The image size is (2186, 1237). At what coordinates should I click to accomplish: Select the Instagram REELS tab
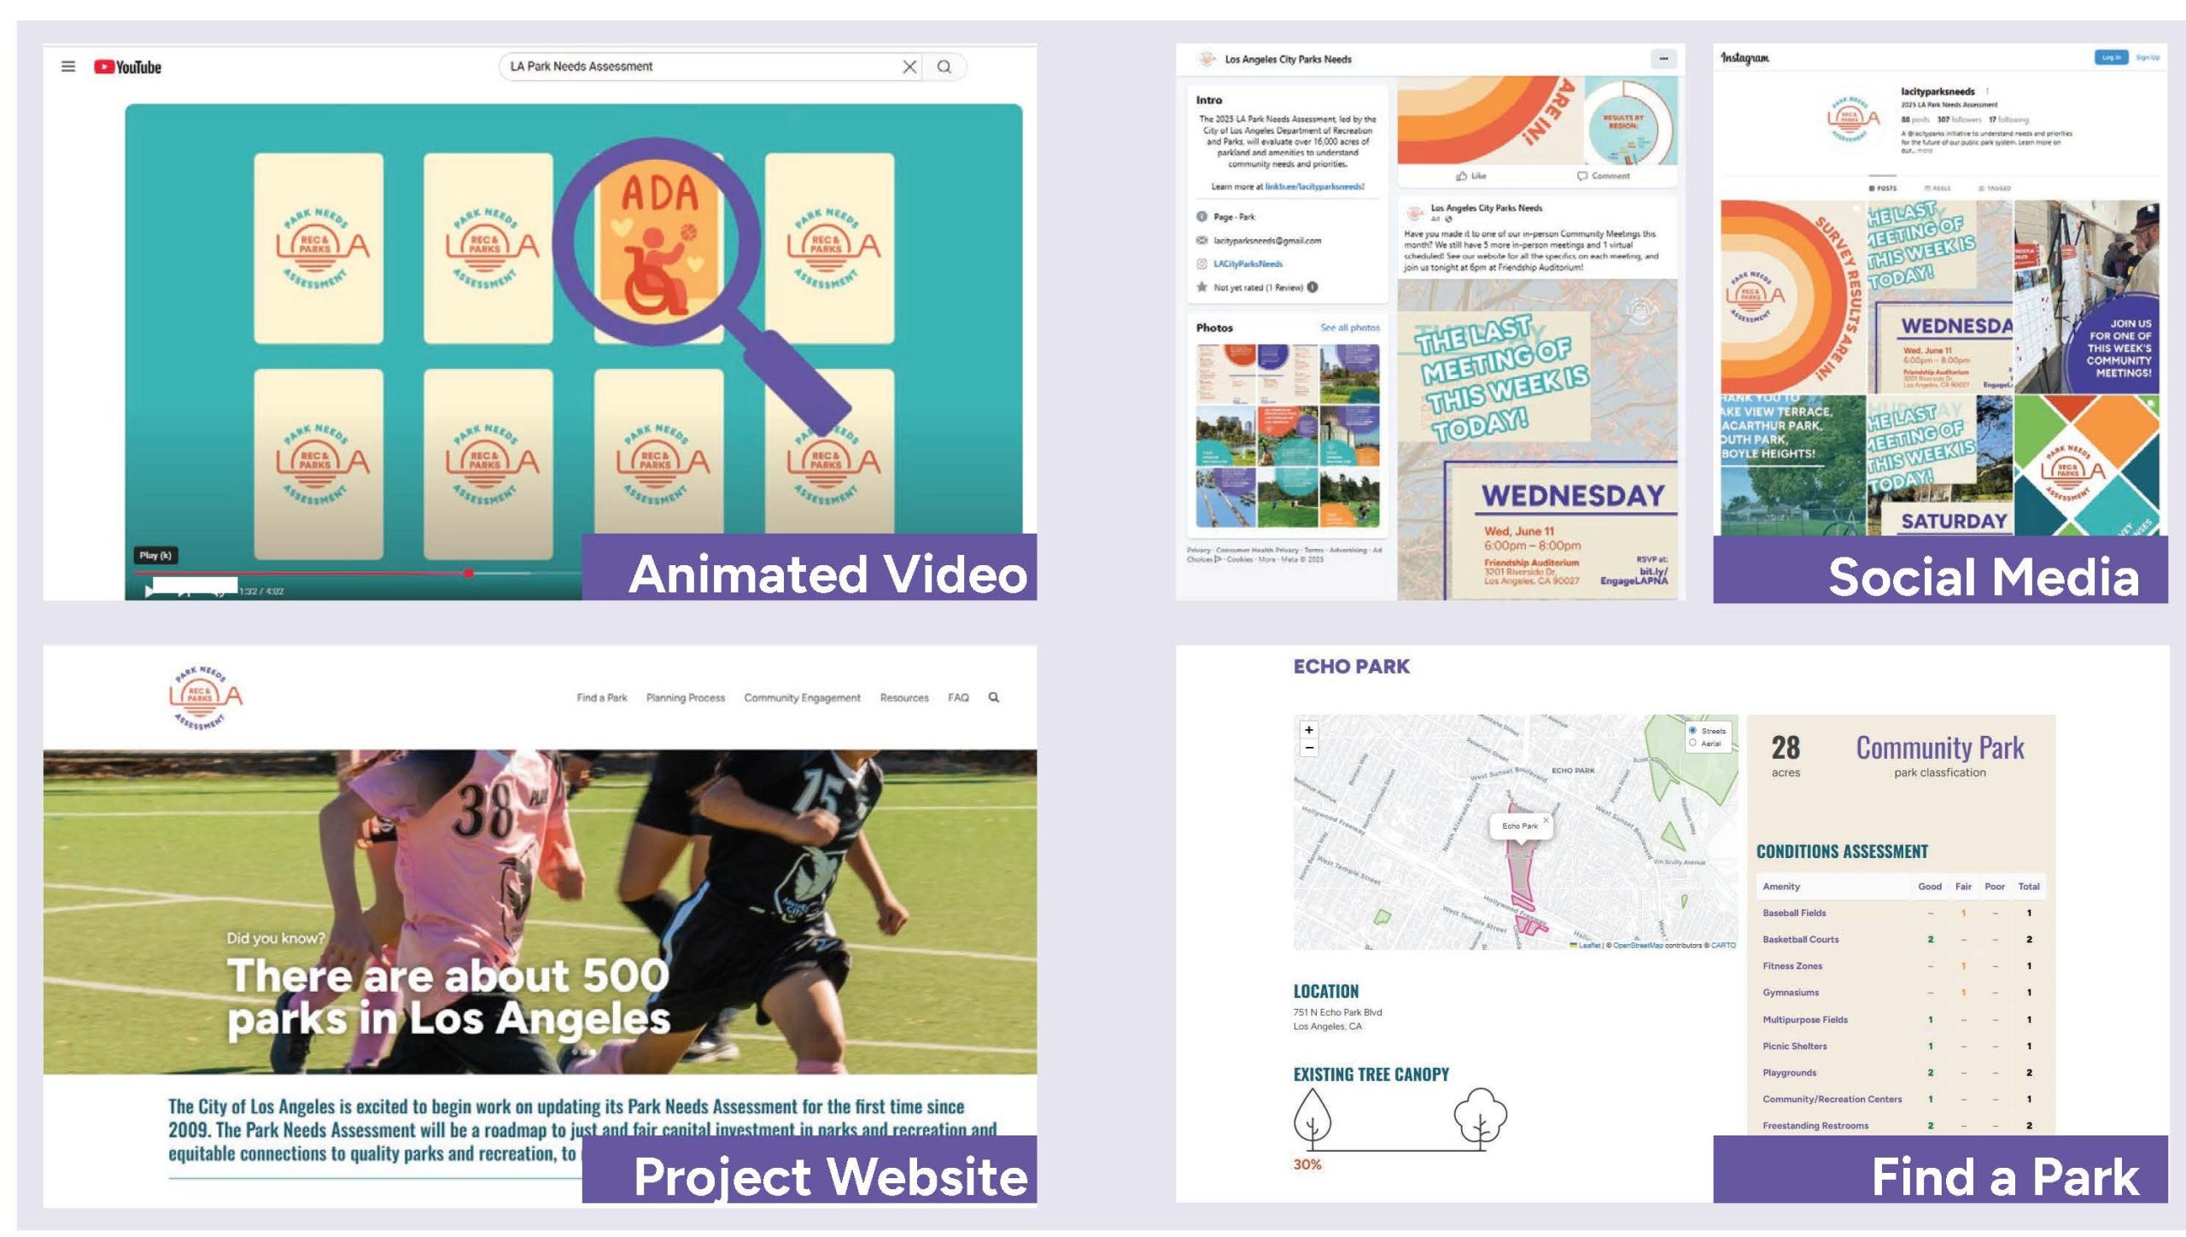pos(1937,188)
